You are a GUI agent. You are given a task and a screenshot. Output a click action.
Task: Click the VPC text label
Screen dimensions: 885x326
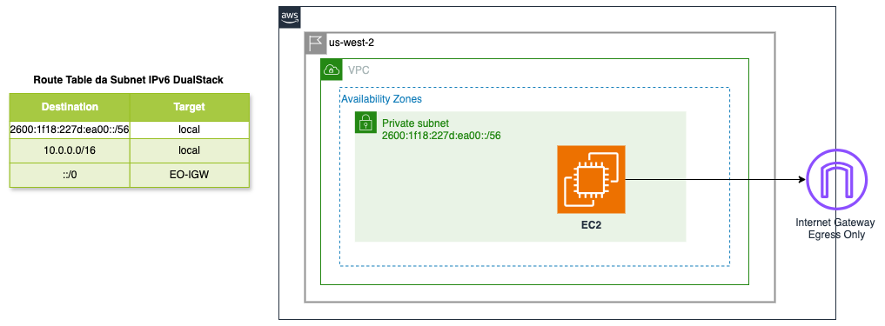coord(359,70)
